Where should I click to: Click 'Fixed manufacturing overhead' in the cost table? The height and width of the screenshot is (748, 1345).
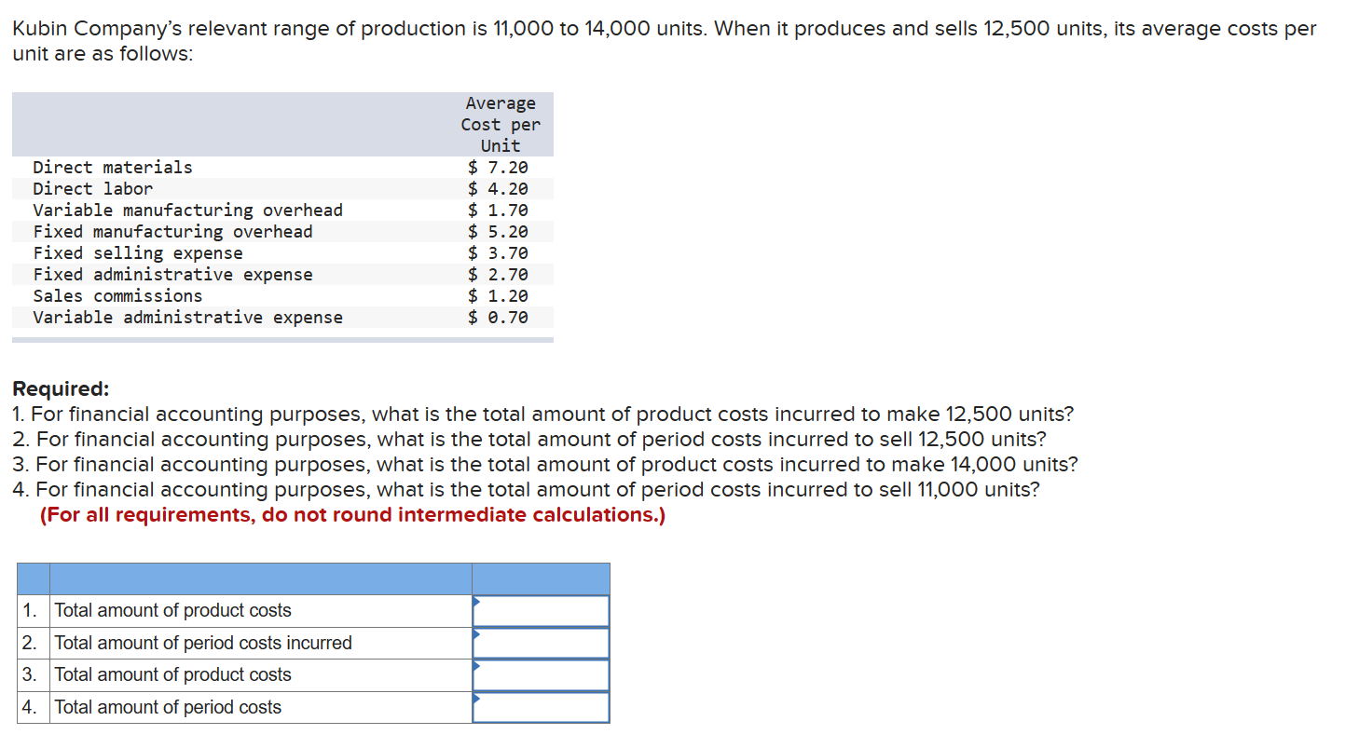point(173,232)
